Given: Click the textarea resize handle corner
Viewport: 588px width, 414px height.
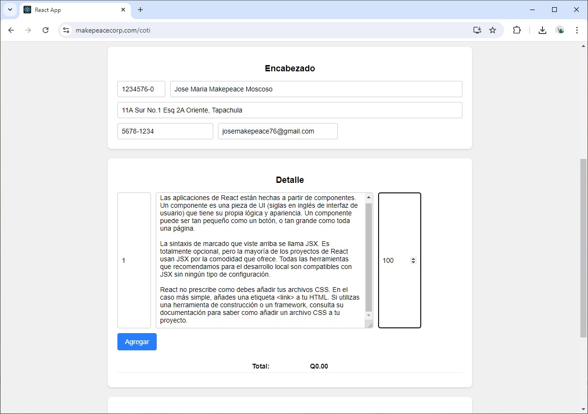Looking at the screenshot, I should click(369, 324).
